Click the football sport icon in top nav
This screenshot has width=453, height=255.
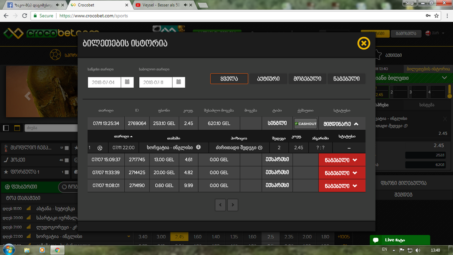pyautogui.click(x=55, y=54)
